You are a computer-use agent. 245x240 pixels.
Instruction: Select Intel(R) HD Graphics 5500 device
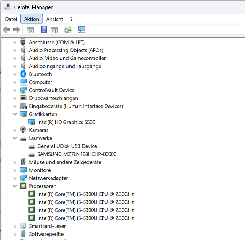66,122
